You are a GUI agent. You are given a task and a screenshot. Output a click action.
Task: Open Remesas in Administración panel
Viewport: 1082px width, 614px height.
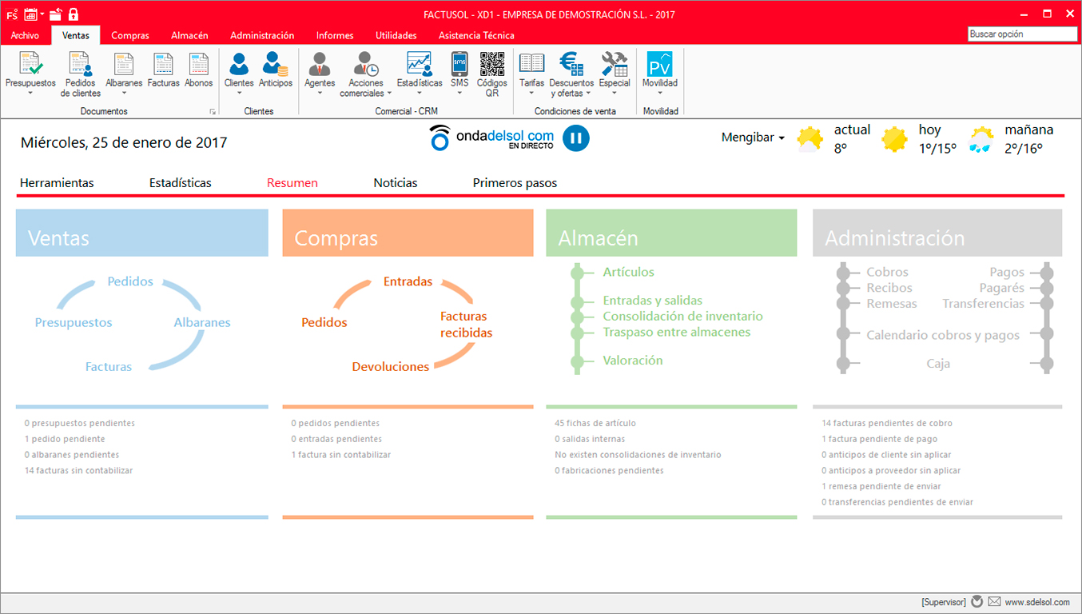(x=892, y=304)
